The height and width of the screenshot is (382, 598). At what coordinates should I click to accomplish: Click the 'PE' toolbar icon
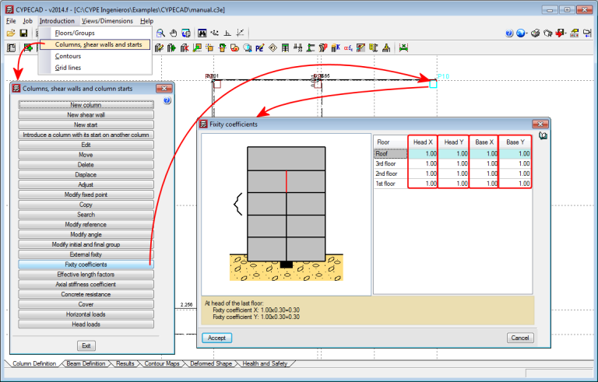coord(260,47)
